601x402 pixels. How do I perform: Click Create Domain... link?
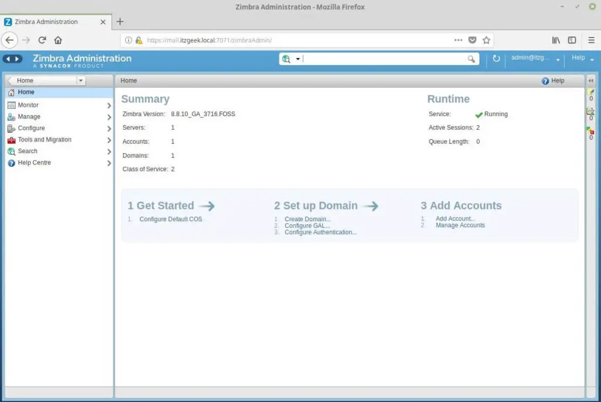(x=308, y=219)
